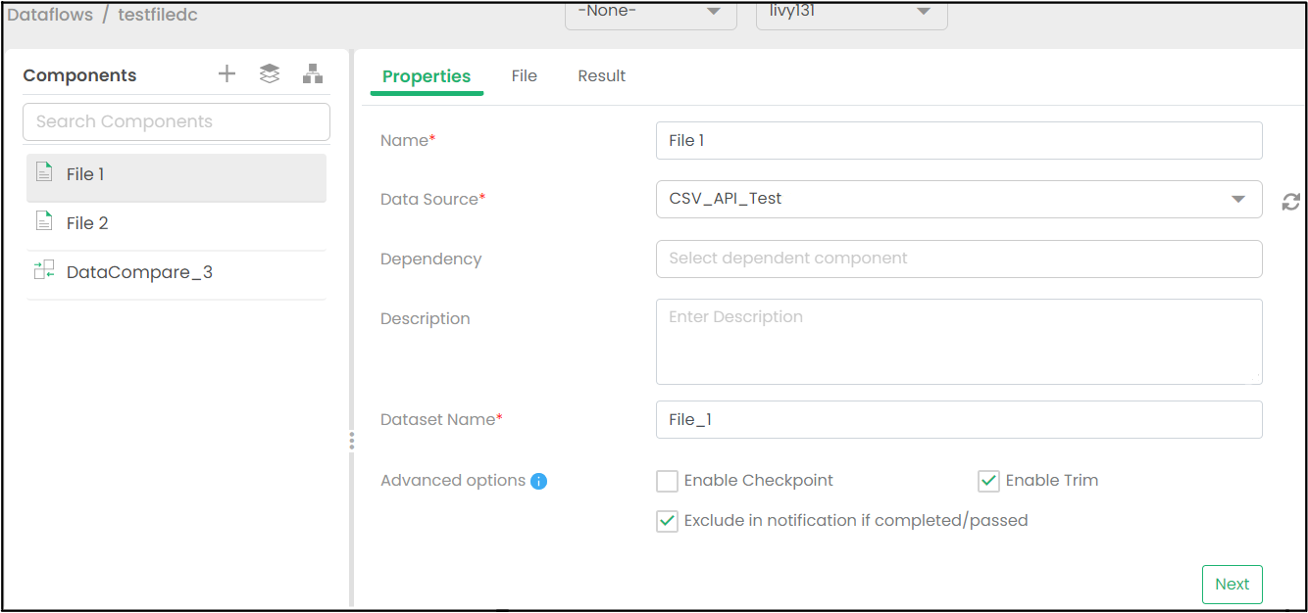
Task: Click the Search Components field
Action: (176, 121)
